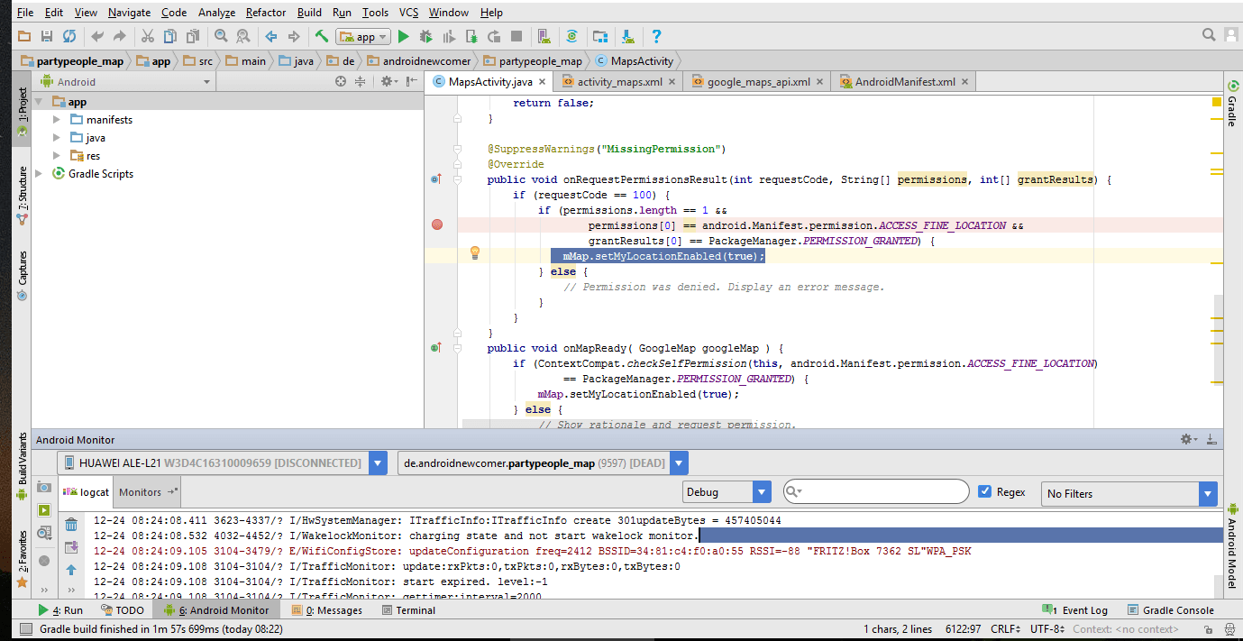Open the app run configuration dropdown
1243x641 pixels.
[x=363, y=37]
